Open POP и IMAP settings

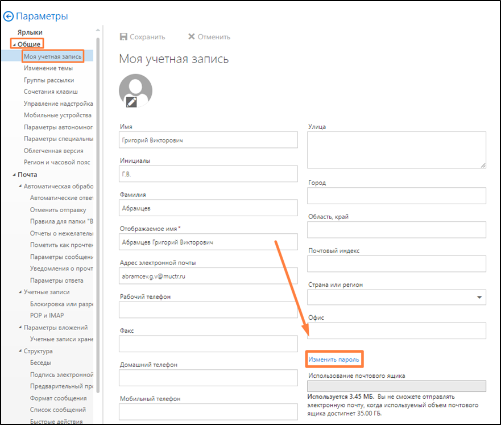(x=47, y=316)
